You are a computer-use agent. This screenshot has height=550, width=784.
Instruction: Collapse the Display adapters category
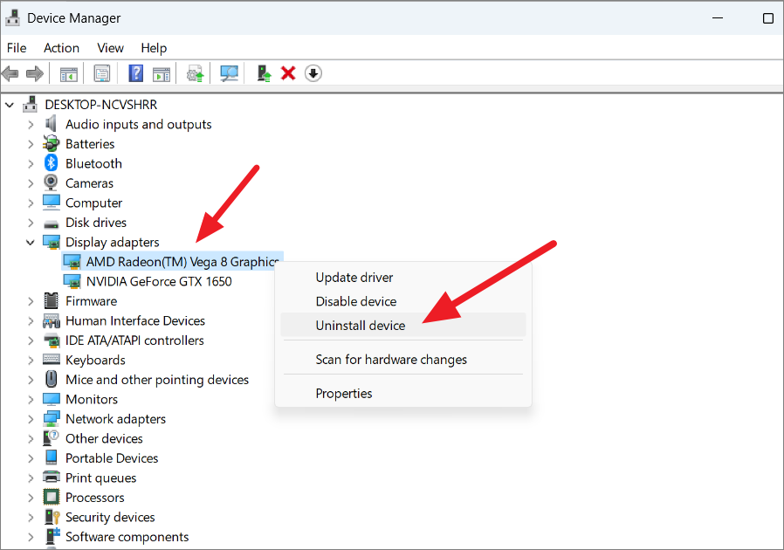pos(30,243)
